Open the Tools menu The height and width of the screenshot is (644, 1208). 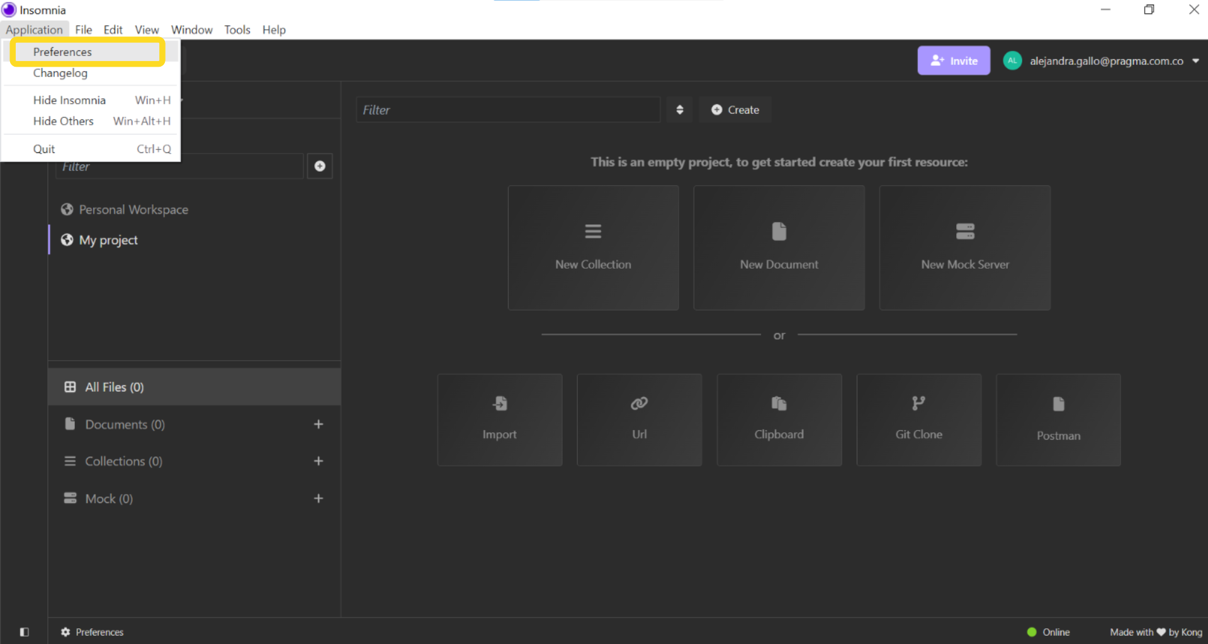pos(237,30)
